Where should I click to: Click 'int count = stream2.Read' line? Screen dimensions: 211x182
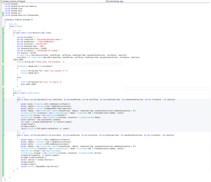(47, 122)
